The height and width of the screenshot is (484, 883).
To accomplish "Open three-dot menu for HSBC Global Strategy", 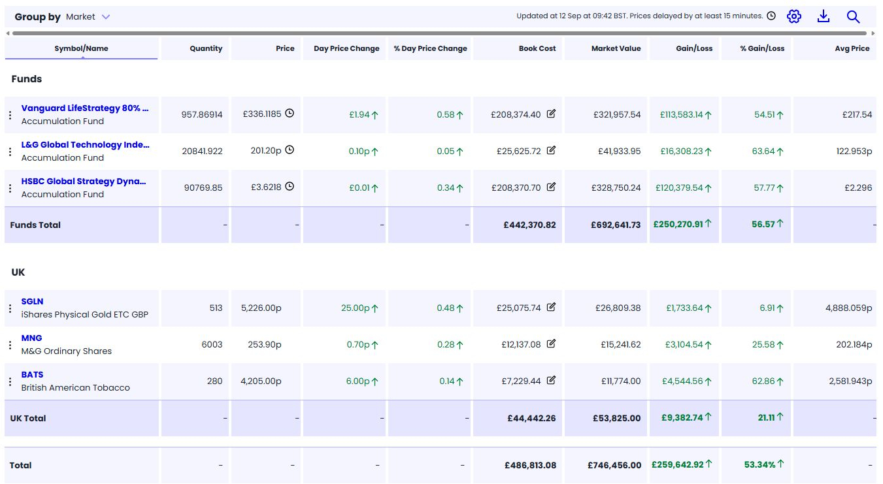I will click(x=10, y=188).
